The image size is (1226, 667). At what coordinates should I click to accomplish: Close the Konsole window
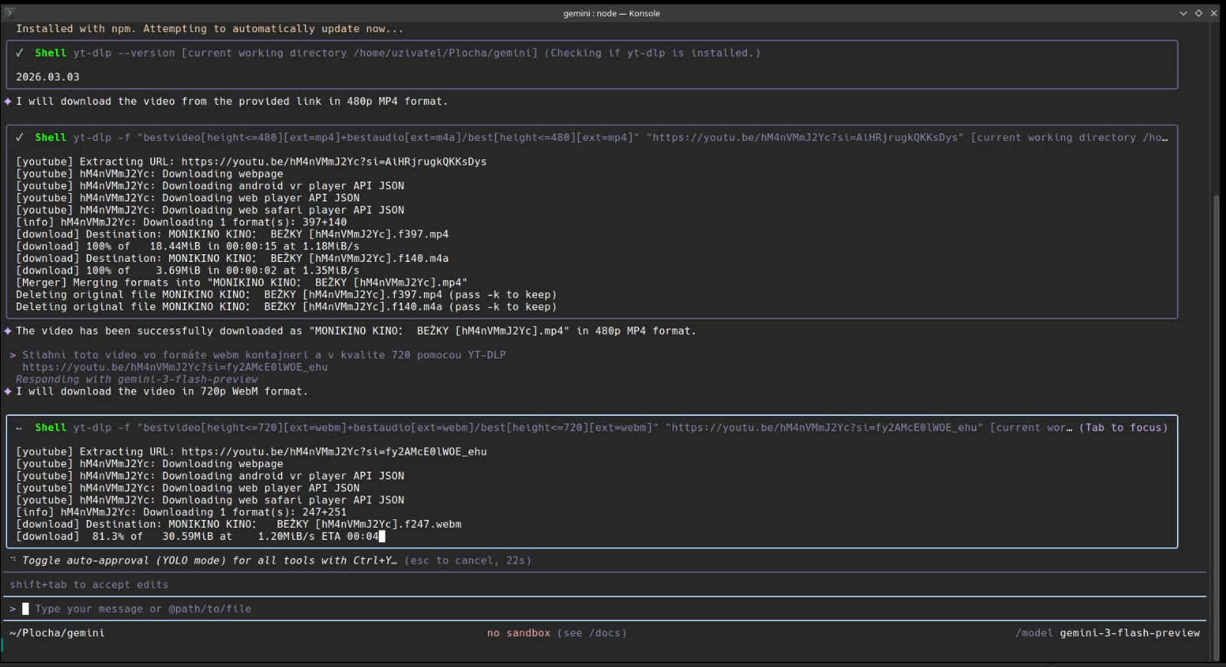tap(1214, 13)
